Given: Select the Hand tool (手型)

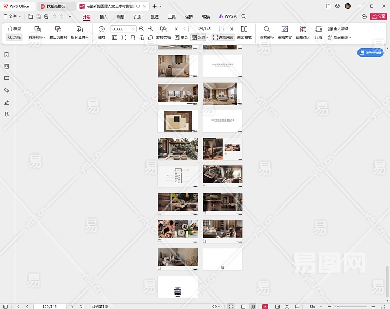Looking at the screenshot, I should tap(14, 29).
